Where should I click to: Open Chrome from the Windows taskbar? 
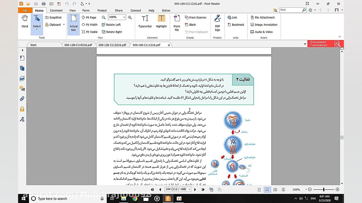pyautogui.click(x=135, y=198)
